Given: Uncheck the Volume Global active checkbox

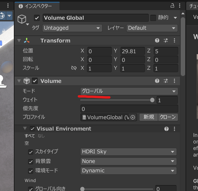Looking at the screenshot, I should pos(37,18).
